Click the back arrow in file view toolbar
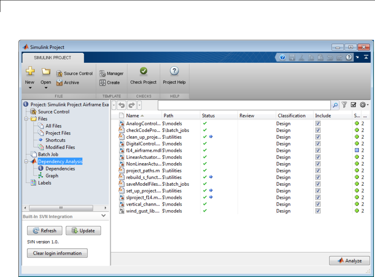Screen dimensions: 375x277 click(121, 105)
